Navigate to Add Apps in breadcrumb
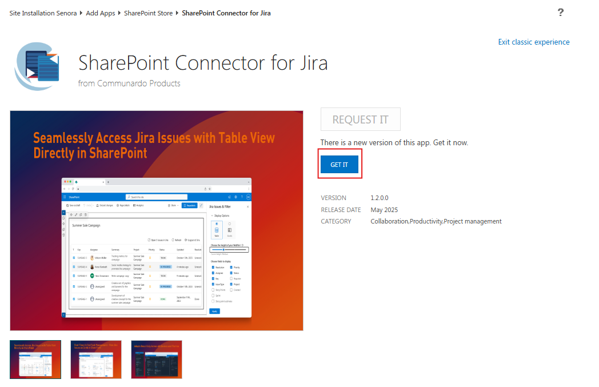The image size is (599, 387). coord(100,13)
